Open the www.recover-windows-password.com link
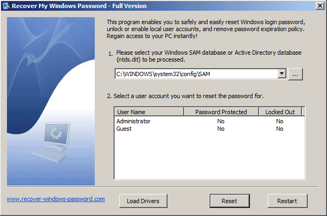 pos(56,199)
